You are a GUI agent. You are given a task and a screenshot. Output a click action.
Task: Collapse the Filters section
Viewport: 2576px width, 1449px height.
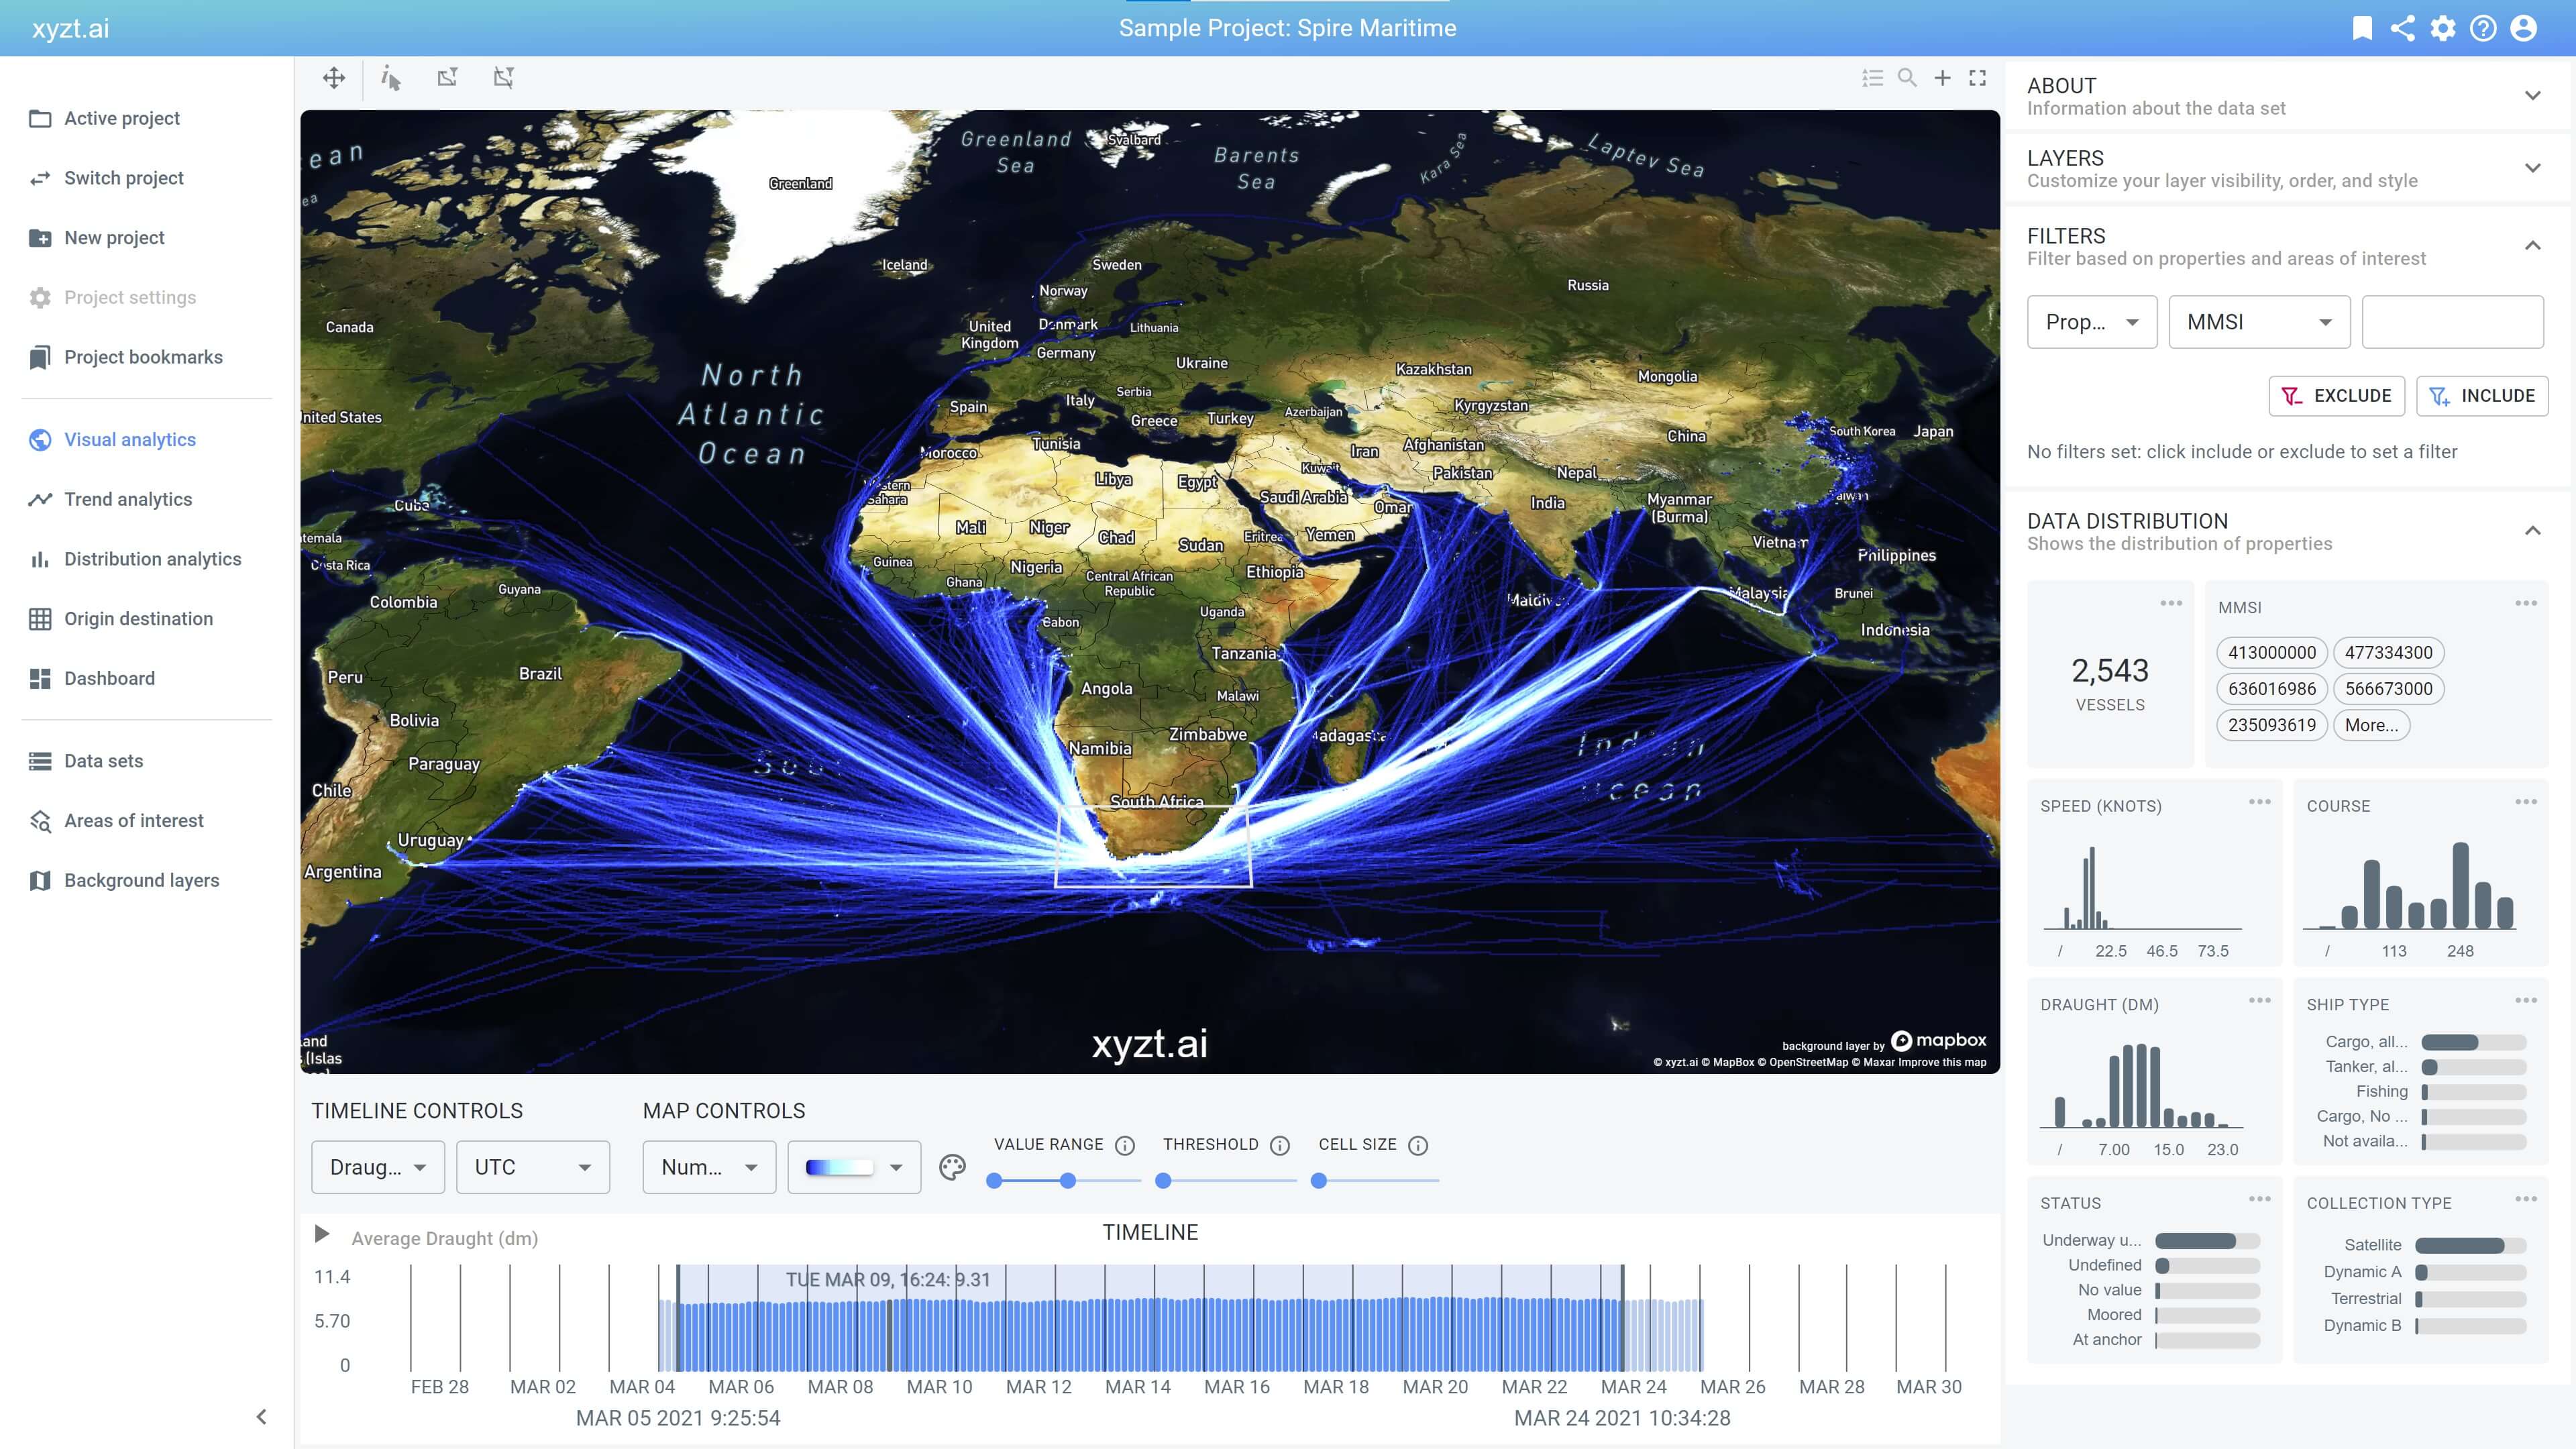[x=2532, y=246]
